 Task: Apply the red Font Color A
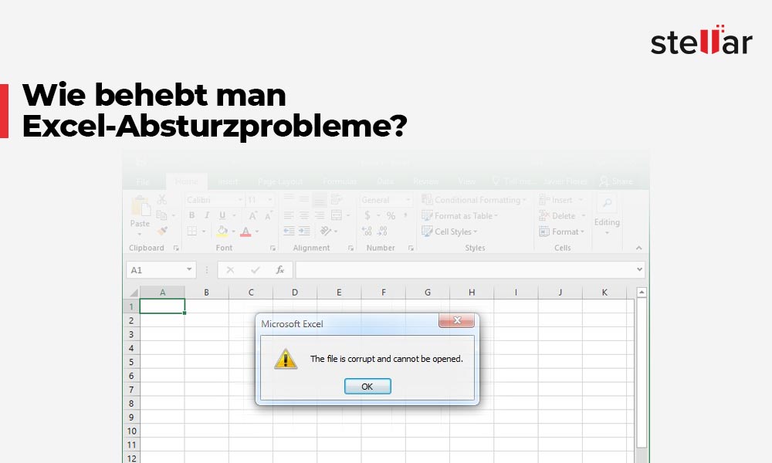tap(245, 231)
